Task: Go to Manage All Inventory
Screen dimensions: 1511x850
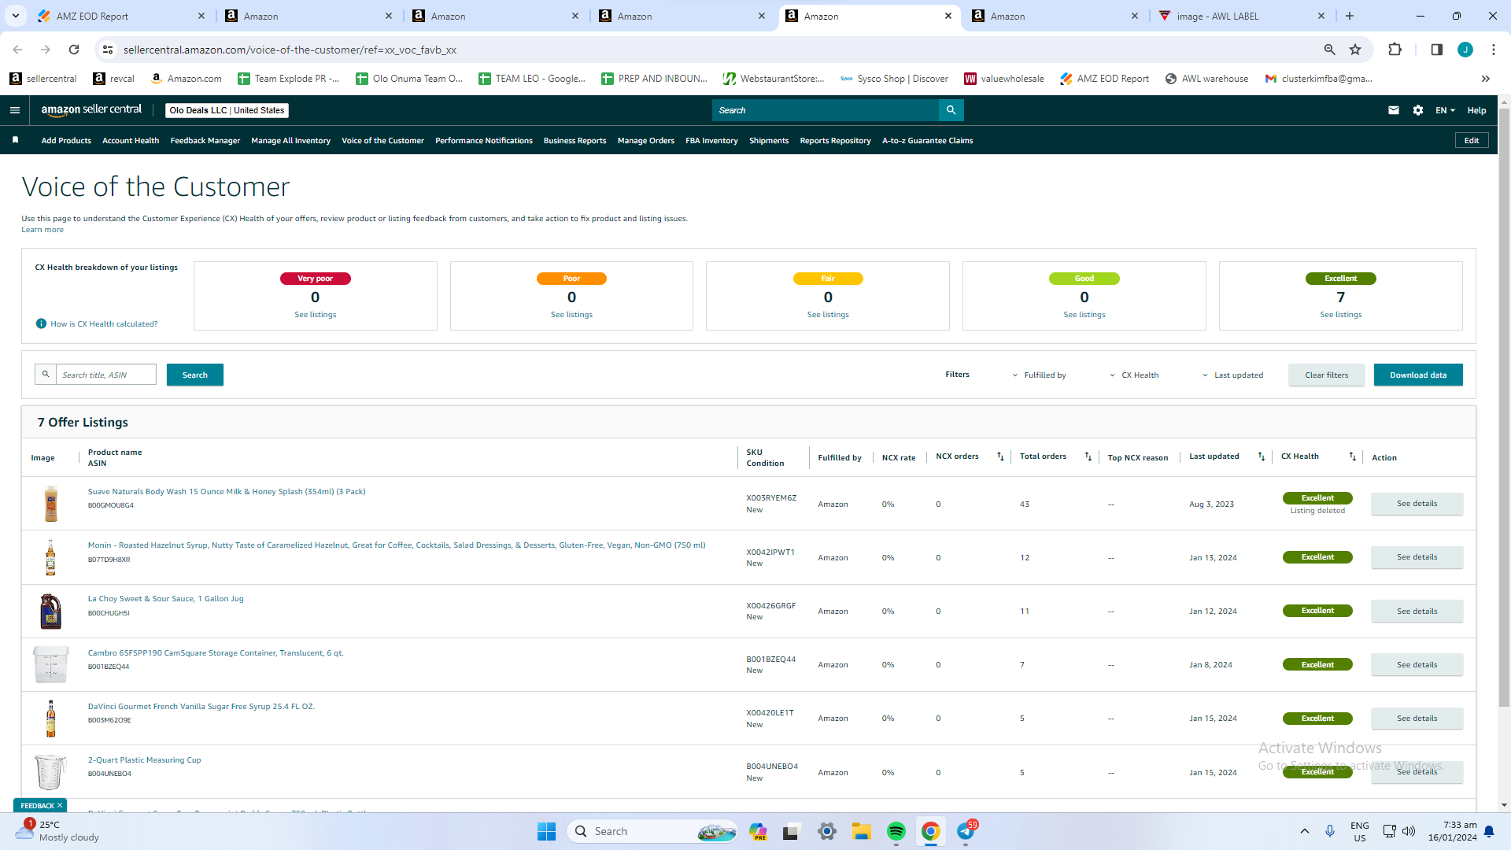Action: (290, 141)
